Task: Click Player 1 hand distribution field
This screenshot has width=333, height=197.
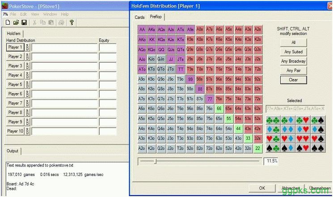Action: click(64, 47)
